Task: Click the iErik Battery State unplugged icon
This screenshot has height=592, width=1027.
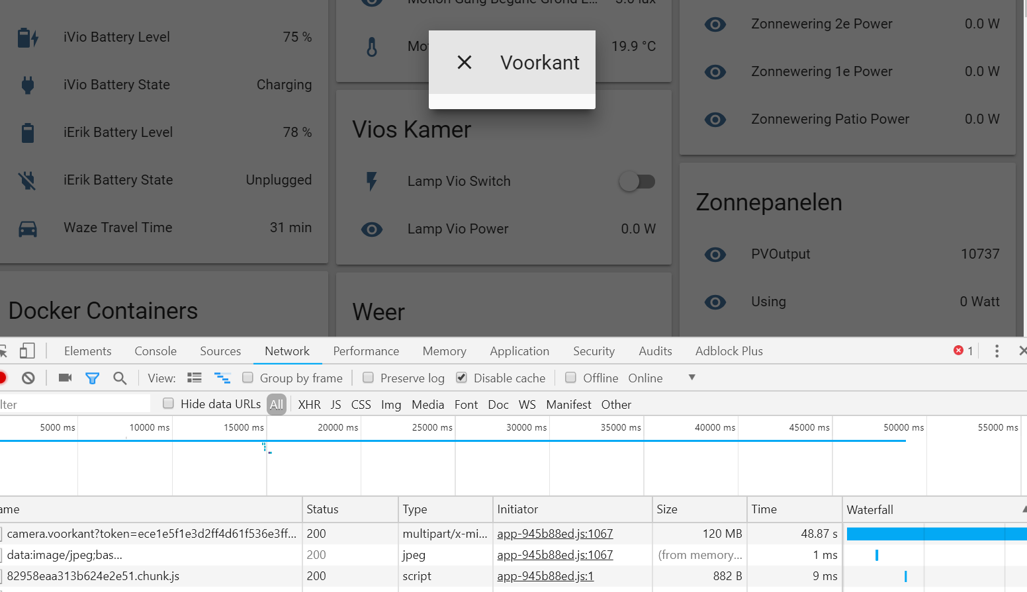Action: coord(28,181)
